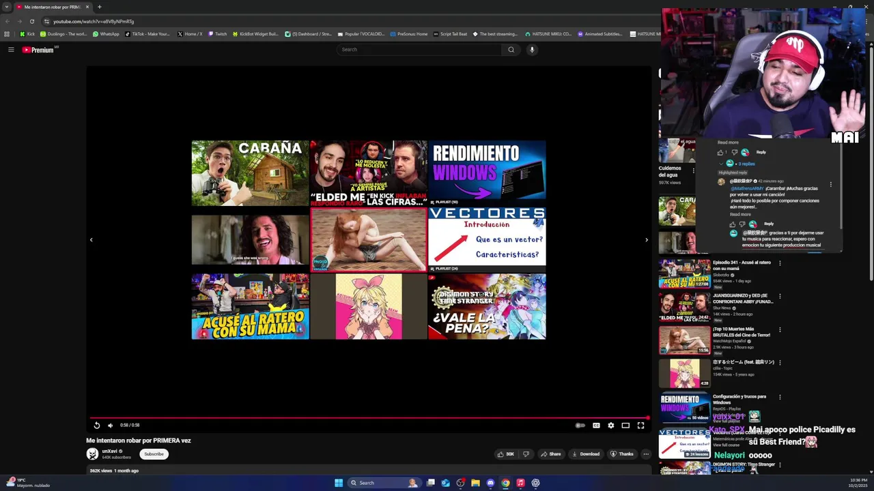Open the unXavi channel name link
The width and height of the screenshot is (874, 491).
110,451
